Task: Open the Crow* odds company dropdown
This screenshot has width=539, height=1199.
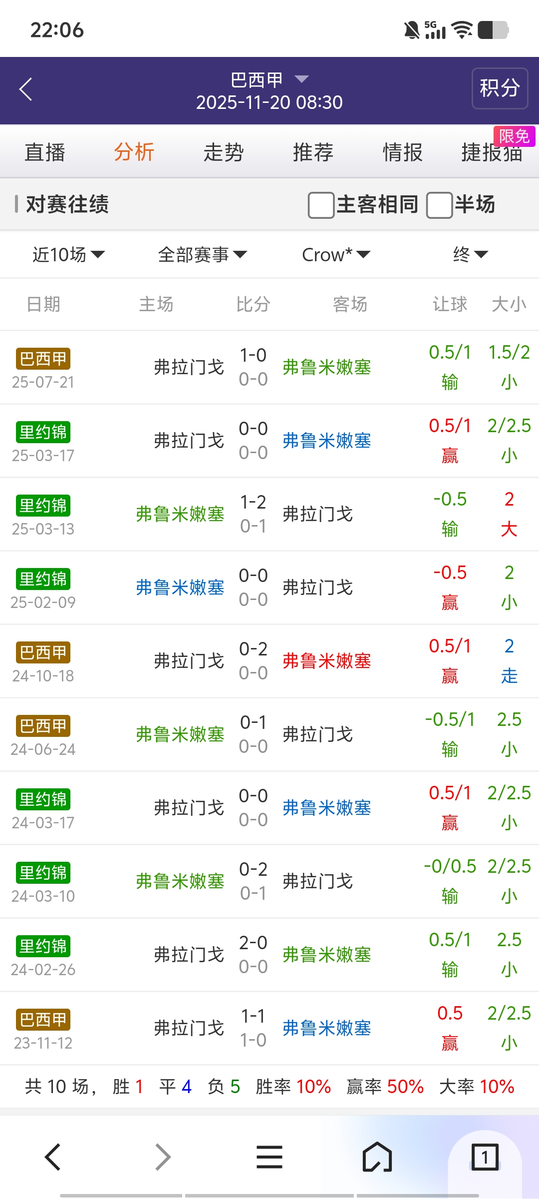Action: click(336, 255)
